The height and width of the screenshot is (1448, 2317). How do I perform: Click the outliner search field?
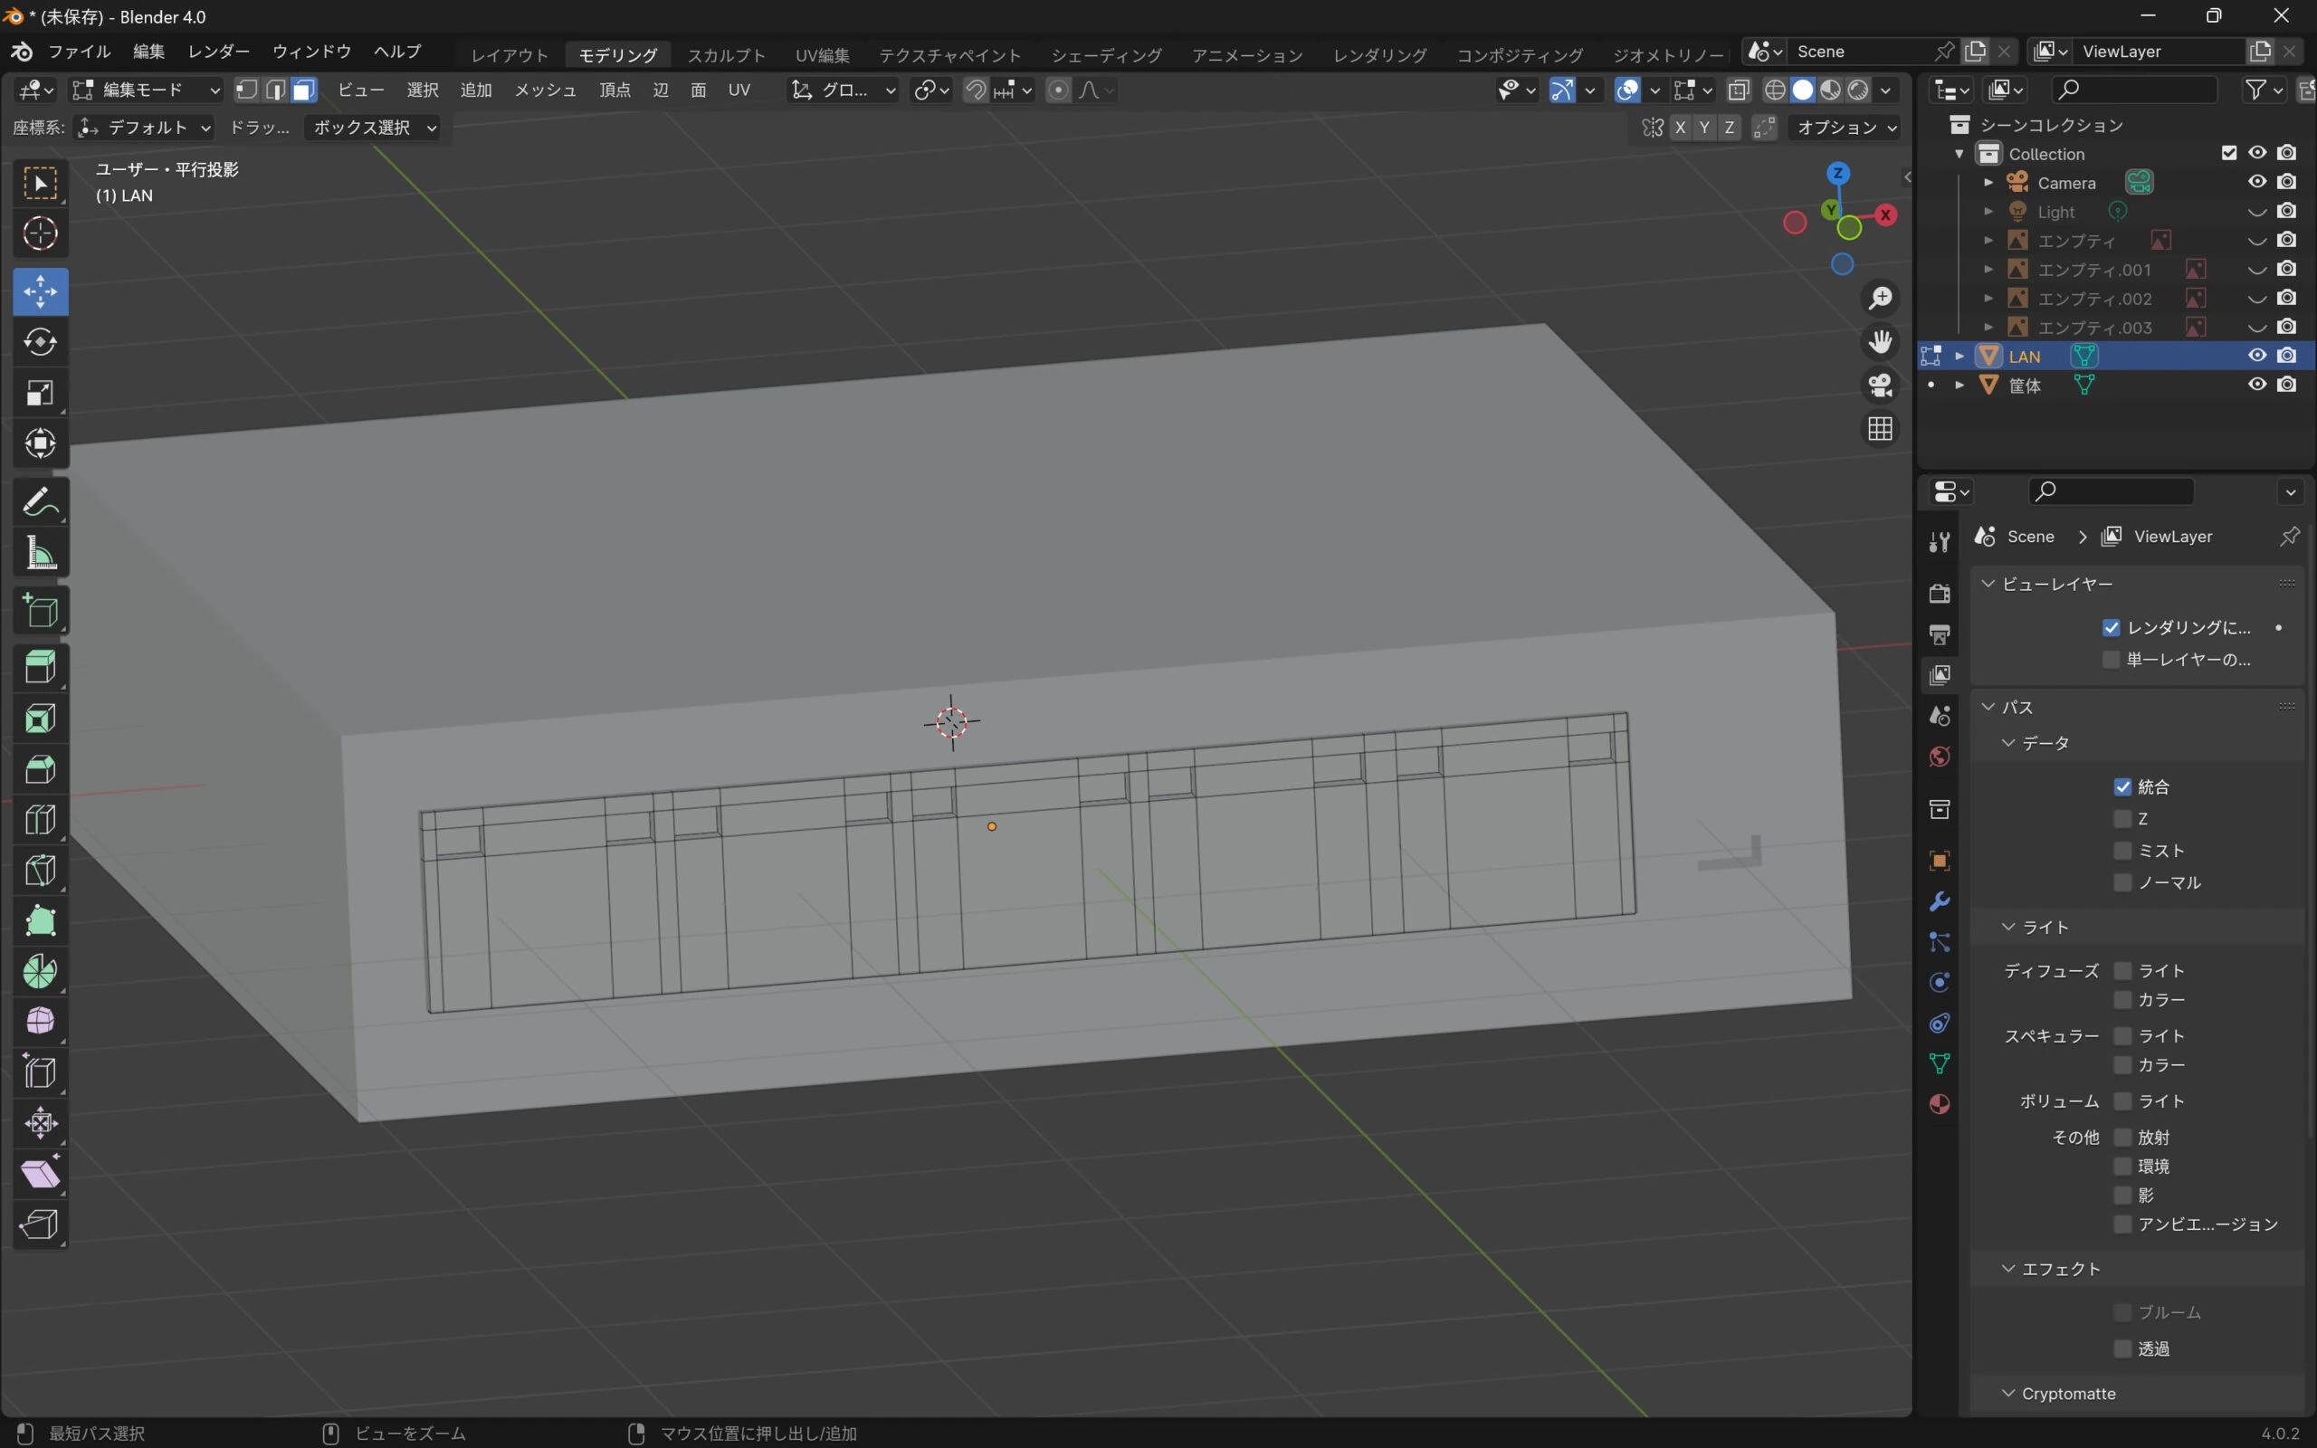(x=2135, y=90)
